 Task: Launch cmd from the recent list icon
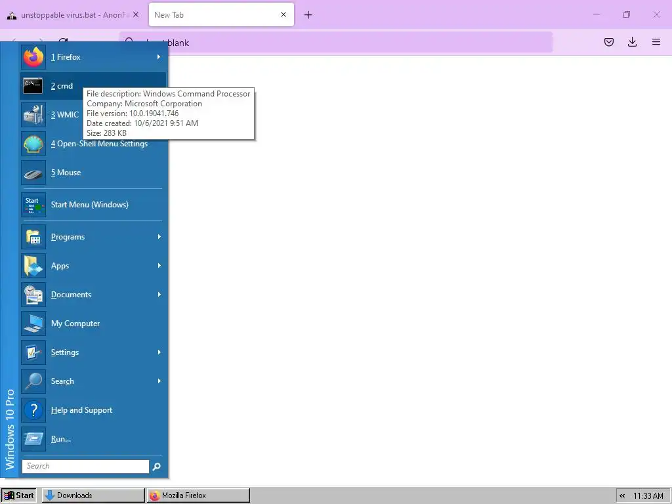(x=33, y=86)
